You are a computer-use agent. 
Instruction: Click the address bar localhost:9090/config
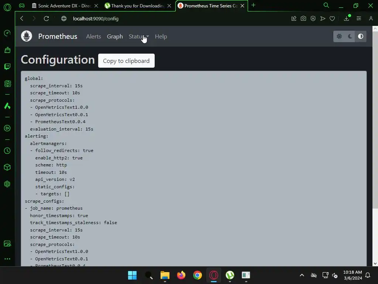[x=96, y=18]
